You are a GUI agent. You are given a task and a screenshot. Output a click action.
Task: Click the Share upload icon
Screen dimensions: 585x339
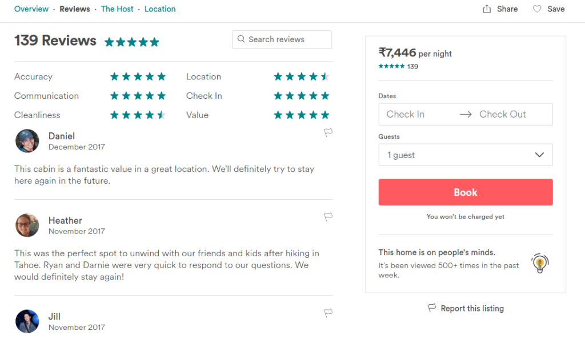pos(487,9)
